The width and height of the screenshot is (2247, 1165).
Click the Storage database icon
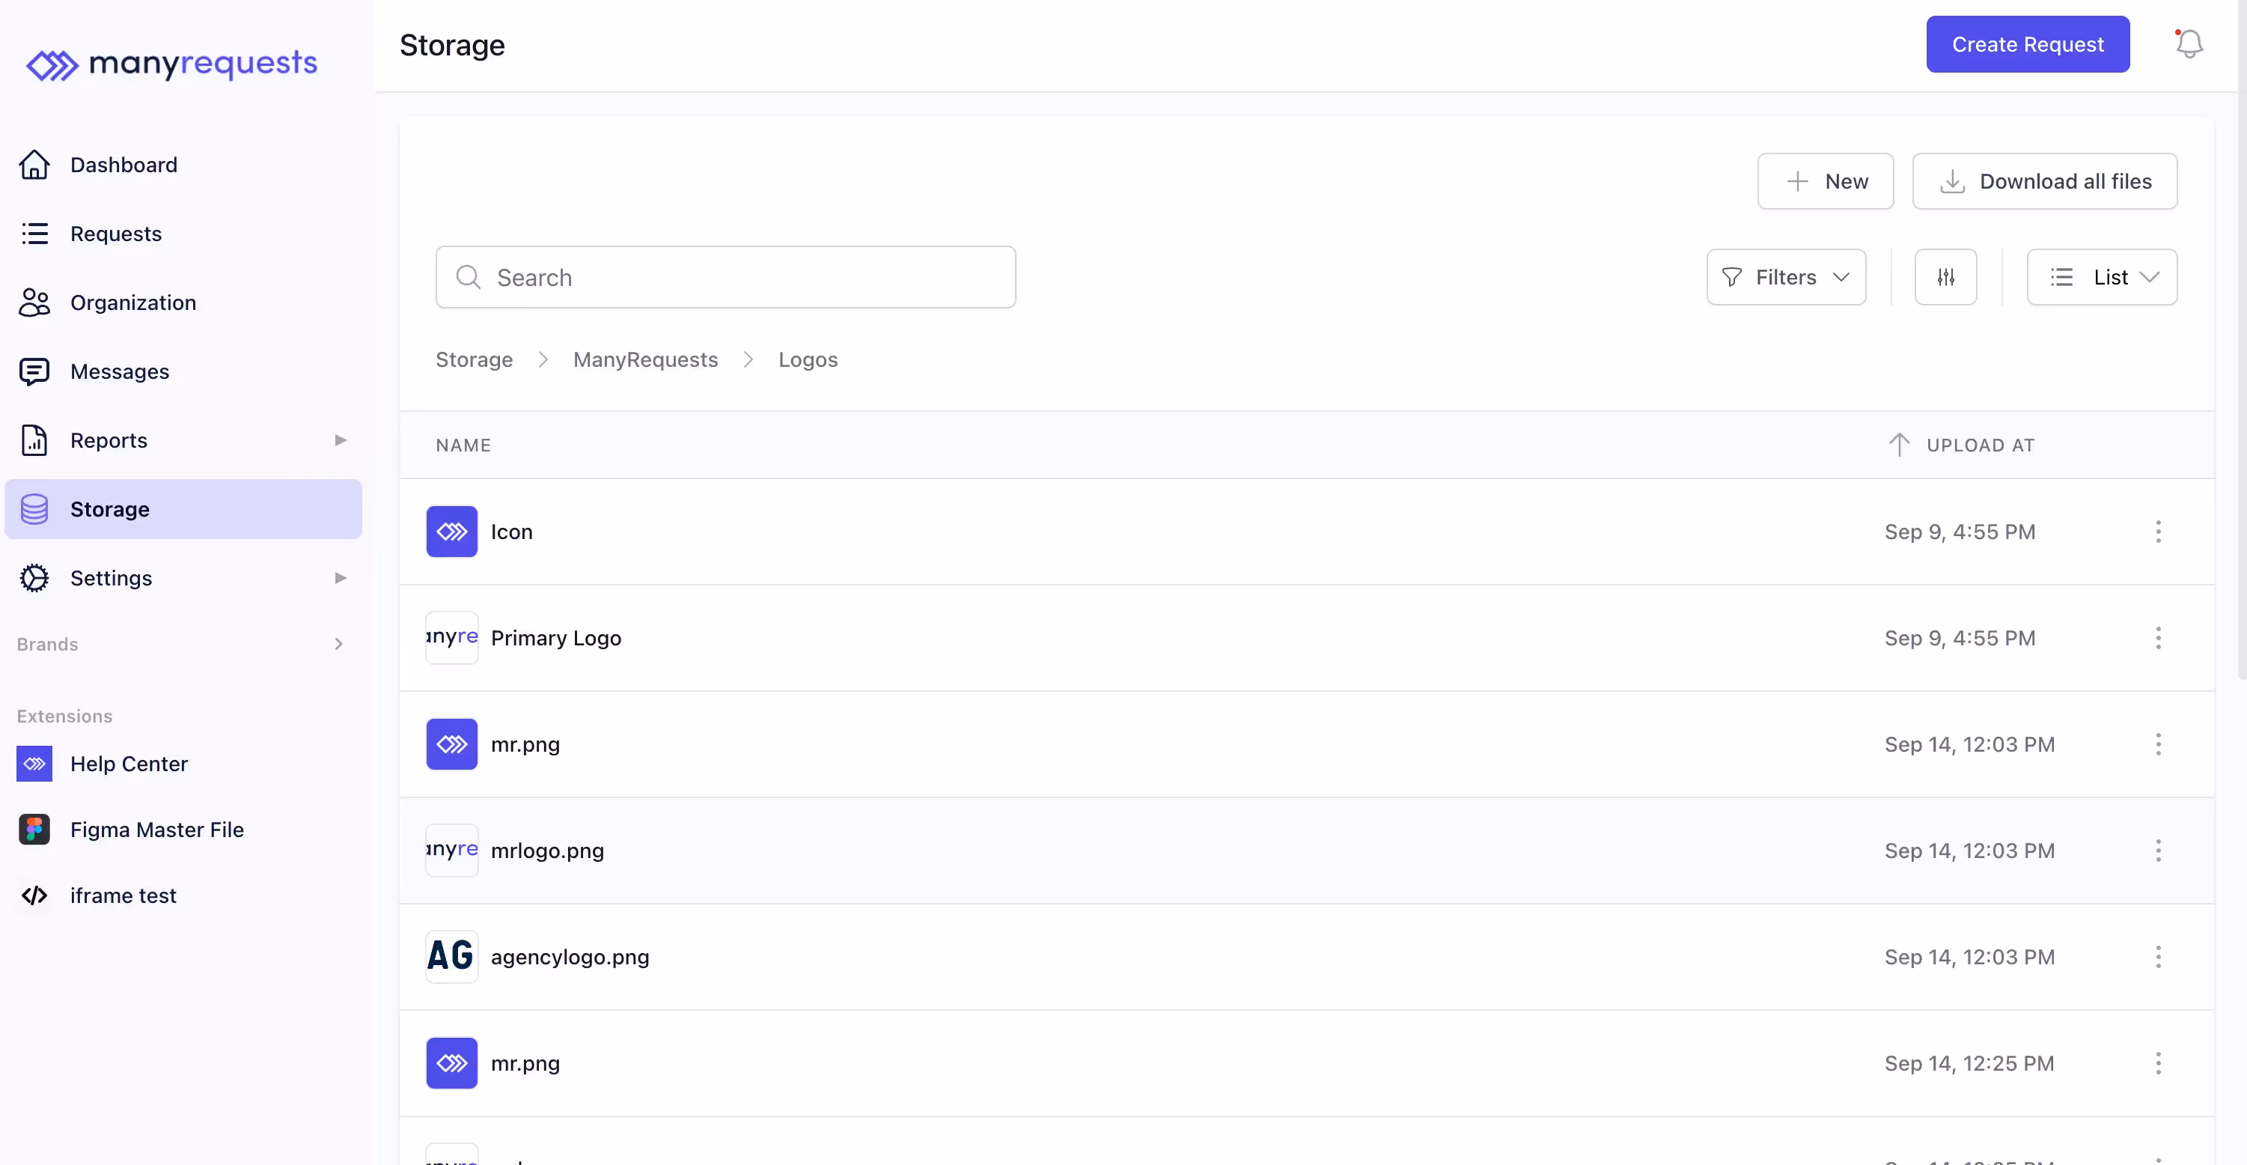(x=34, y=510)
